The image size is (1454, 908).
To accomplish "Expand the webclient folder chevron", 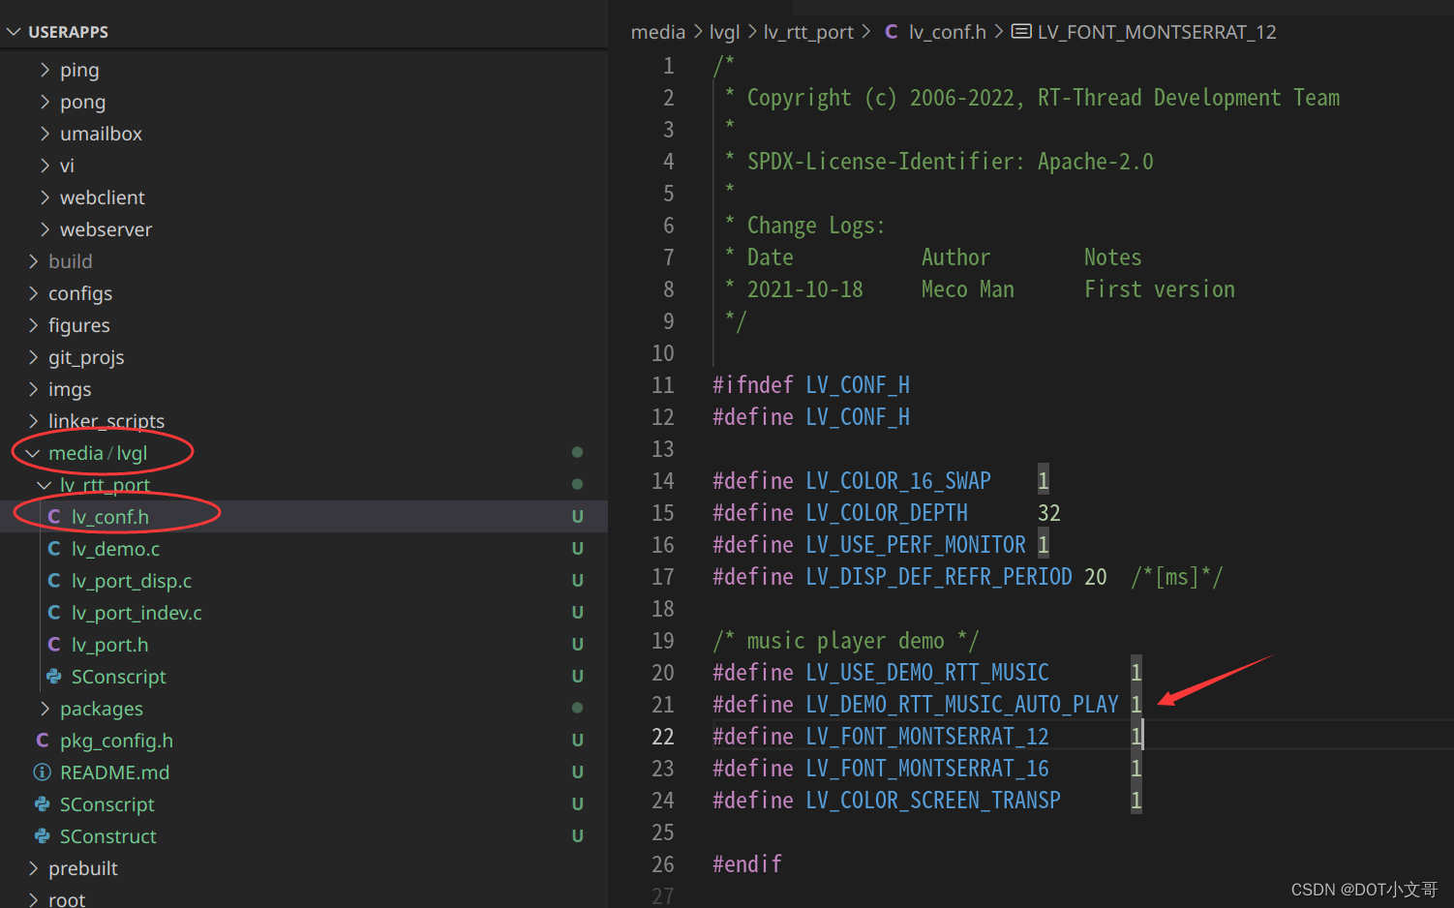I will (x=45, y=197).
